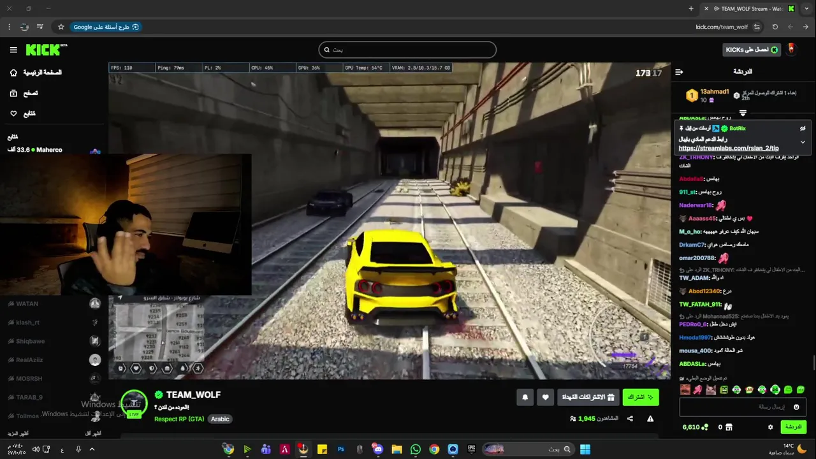This screenshot has width=816, height=459.
Task: Insert the cat emote in quick bar
Action: click(711, 390)
